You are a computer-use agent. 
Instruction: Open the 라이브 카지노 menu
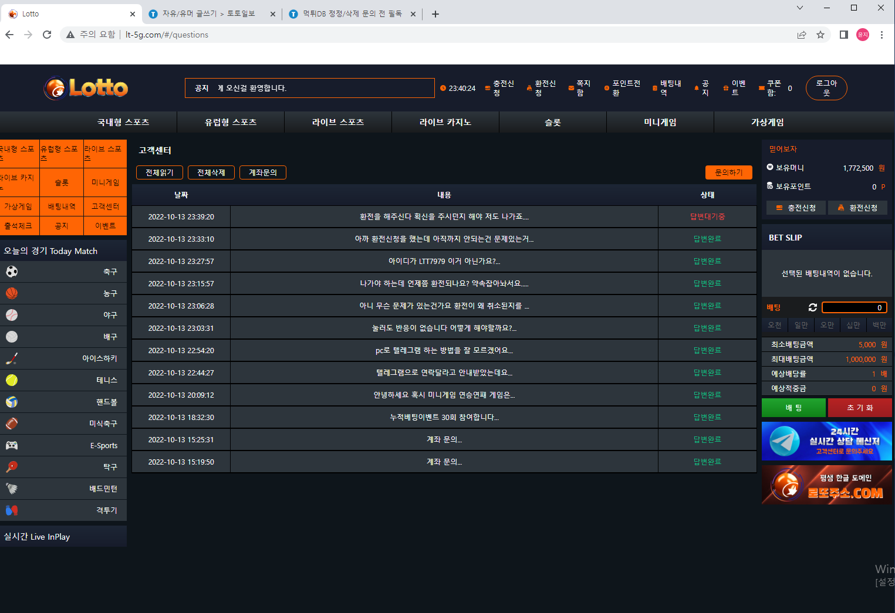[x=445, y=122]
